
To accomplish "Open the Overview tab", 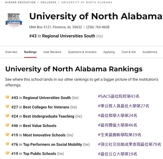I will (11, 52).
